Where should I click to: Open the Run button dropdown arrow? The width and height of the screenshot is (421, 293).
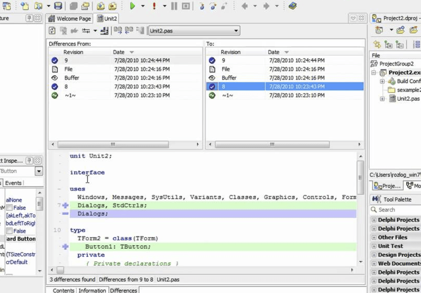click(143, 6)
